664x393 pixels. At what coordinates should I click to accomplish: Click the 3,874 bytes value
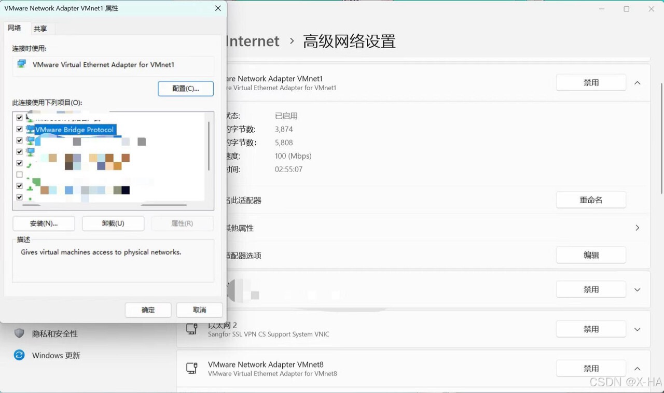[x=284, y=129]
